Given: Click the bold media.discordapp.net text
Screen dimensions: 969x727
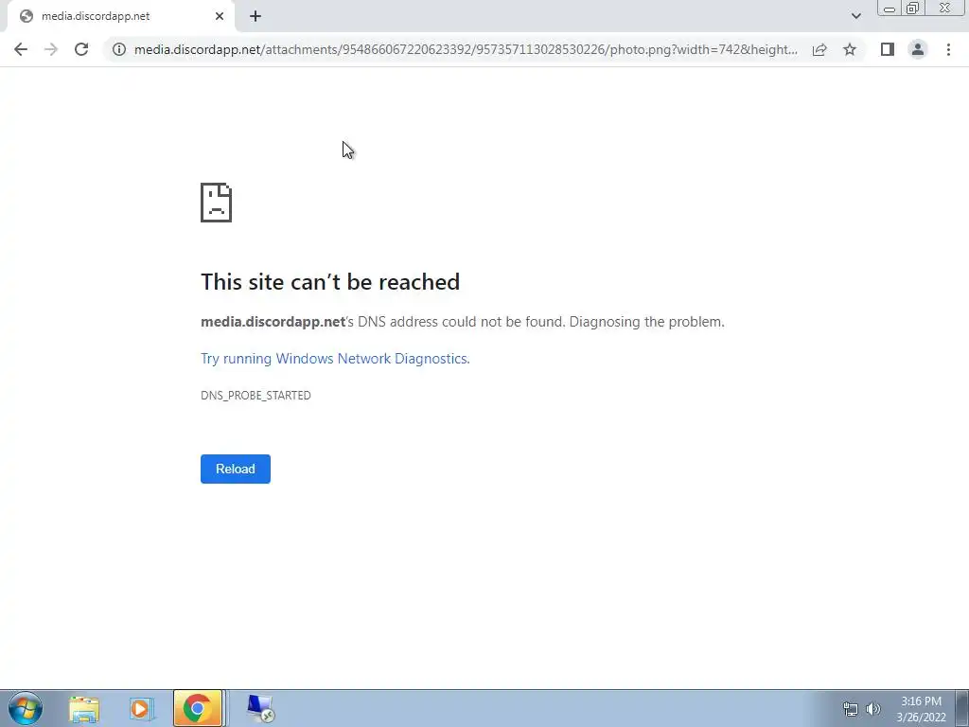Looking at the screenshot, I should 273,322.
